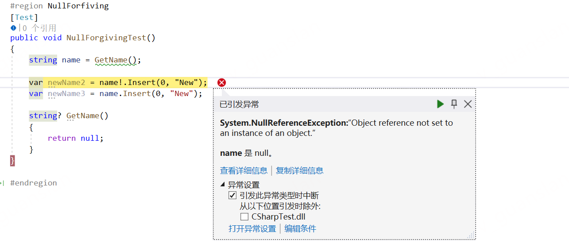
Task: Click the [Test] attribute text
Action: pos(24,17)
